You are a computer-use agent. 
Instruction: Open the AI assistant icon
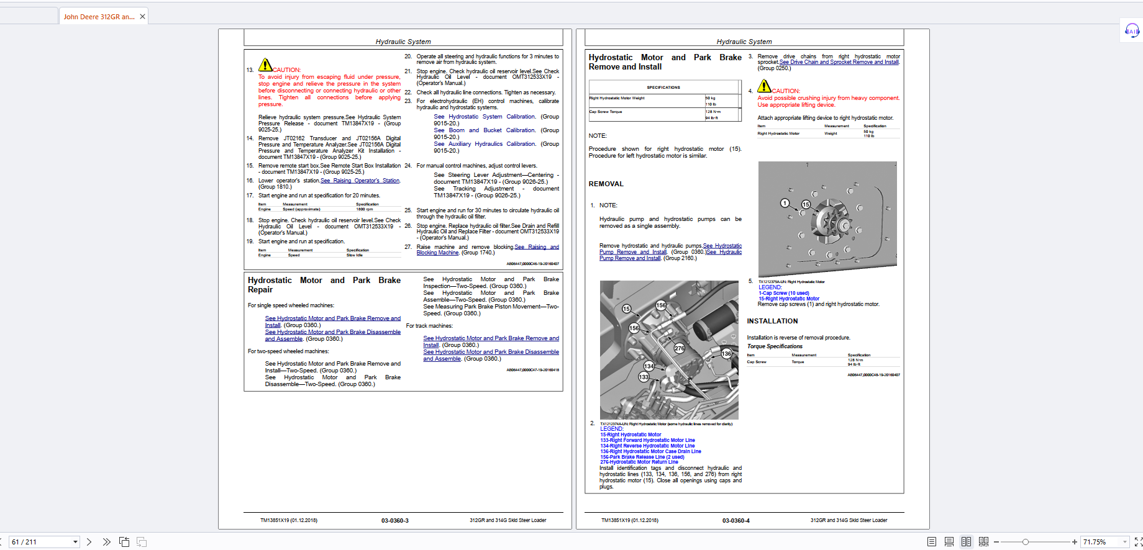tap(1132, 30)
